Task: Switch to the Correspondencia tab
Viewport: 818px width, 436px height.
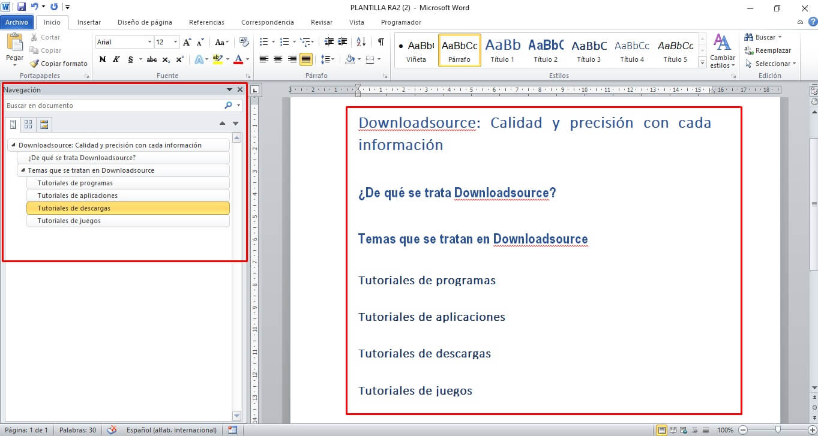Action: 268,22
